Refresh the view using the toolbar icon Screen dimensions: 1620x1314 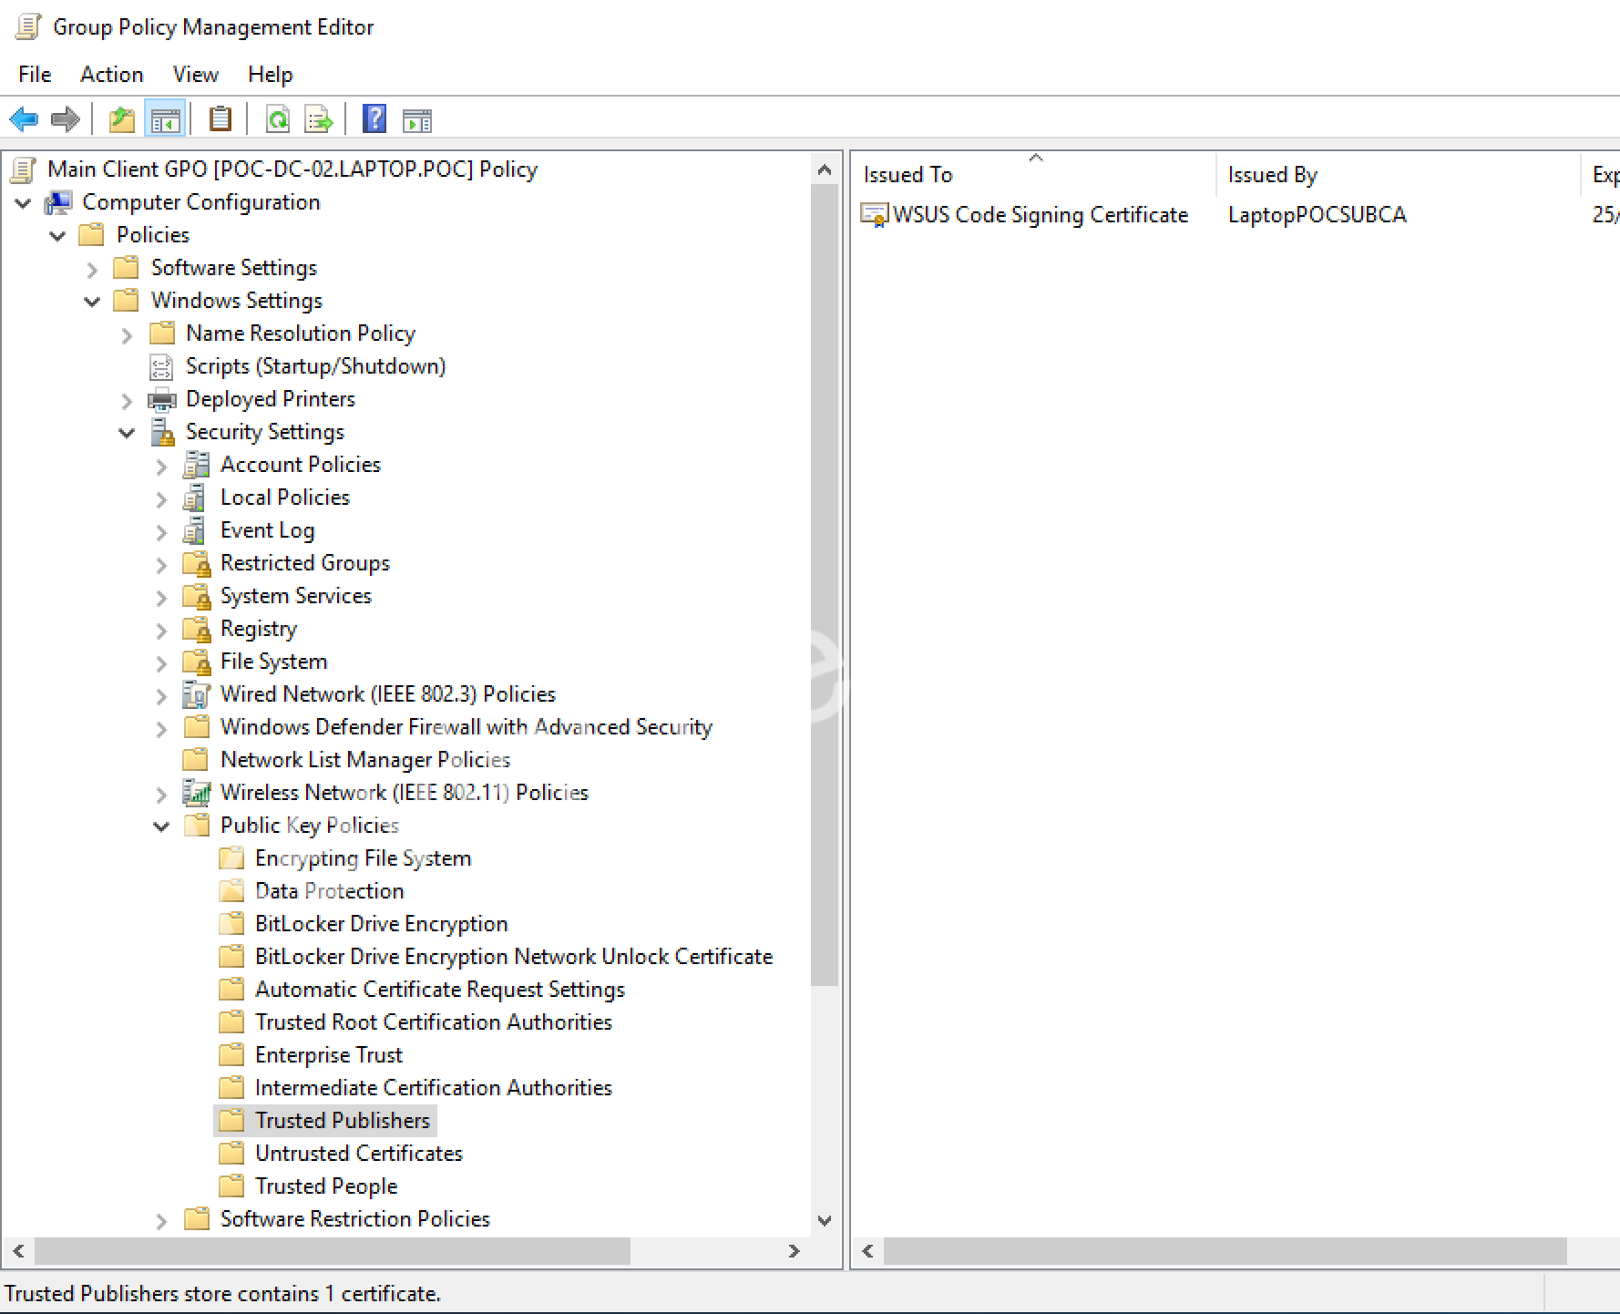(277, 119)
